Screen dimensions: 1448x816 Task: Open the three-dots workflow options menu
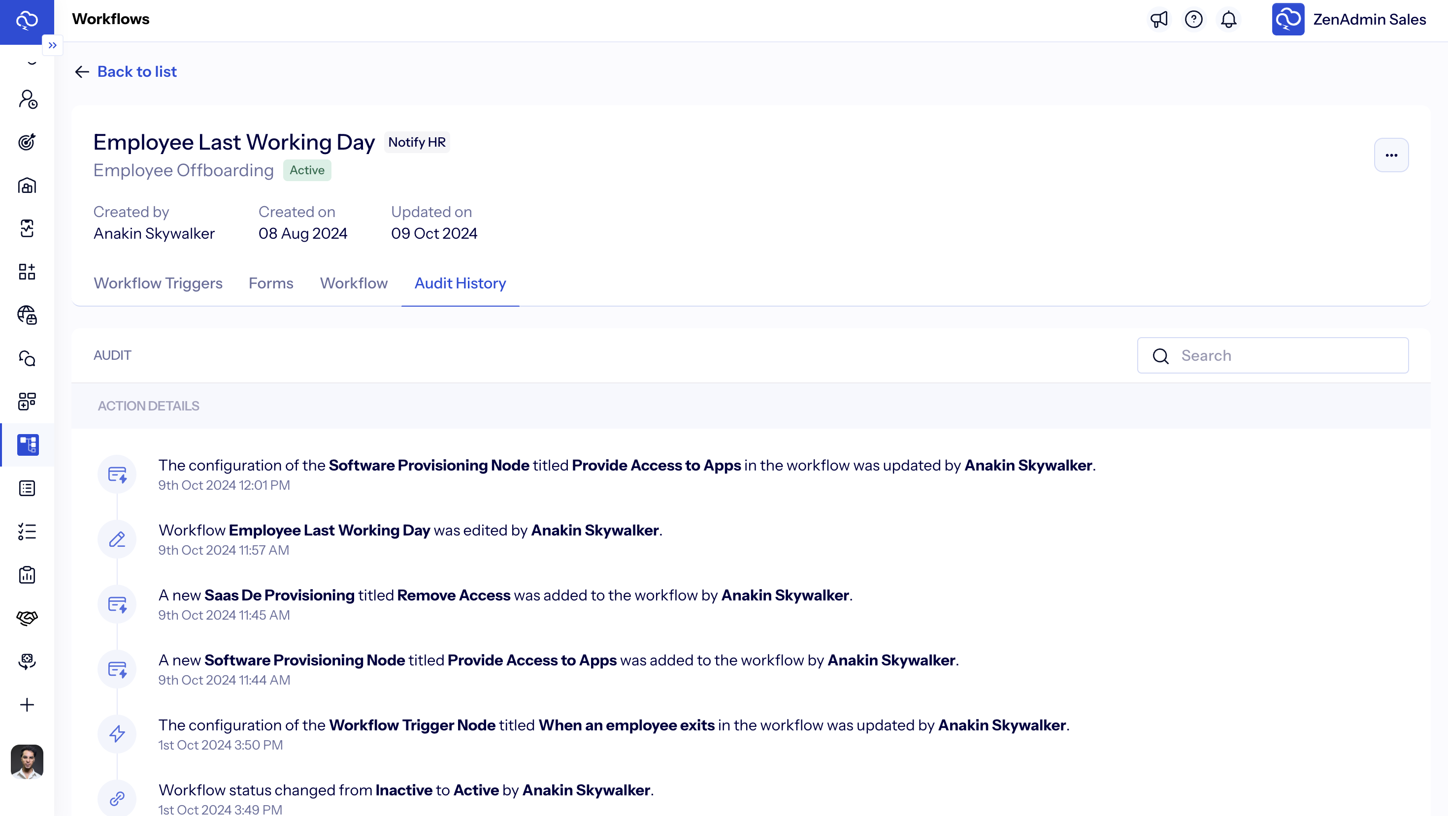[1391, 155]
